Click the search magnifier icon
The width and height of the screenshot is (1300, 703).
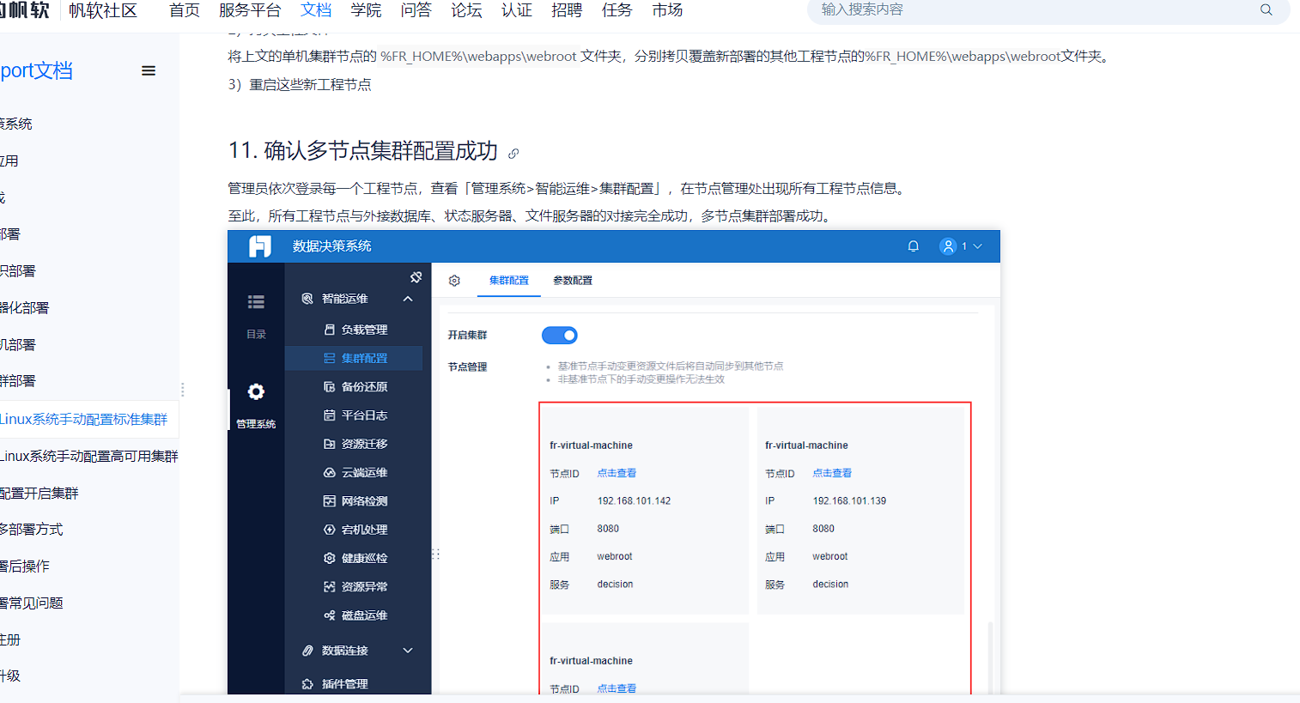coord(1266,10)
